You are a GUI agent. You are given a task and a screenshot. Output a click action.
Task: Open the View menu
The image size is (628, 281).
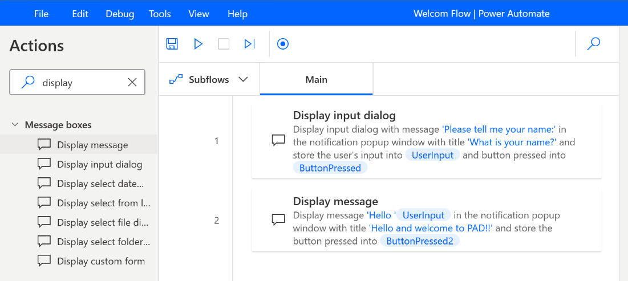click(x=198, y=14)
